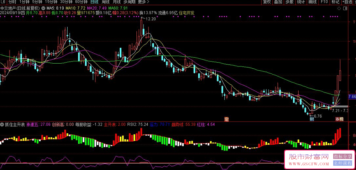Select the 60分钟 period

tap(82, 2)
